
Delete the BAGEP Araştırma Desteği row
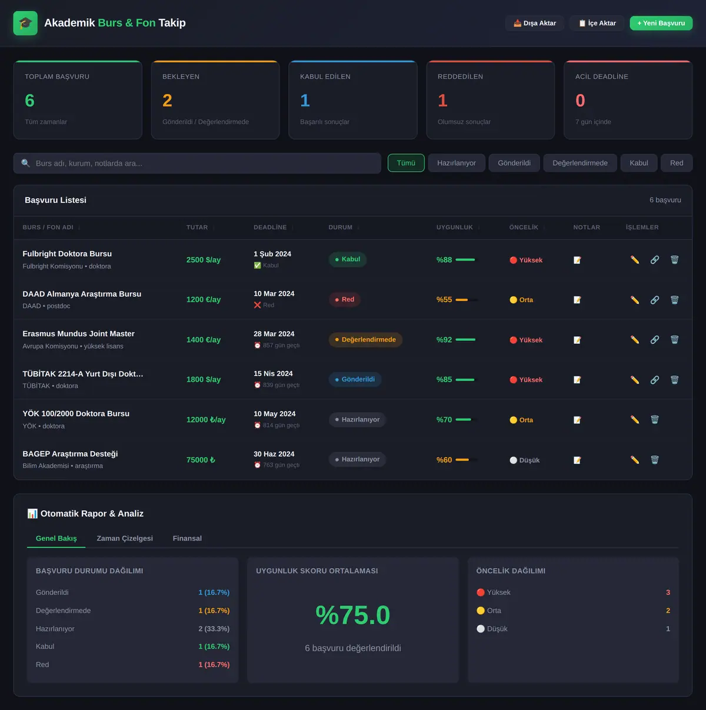(655, 460)
